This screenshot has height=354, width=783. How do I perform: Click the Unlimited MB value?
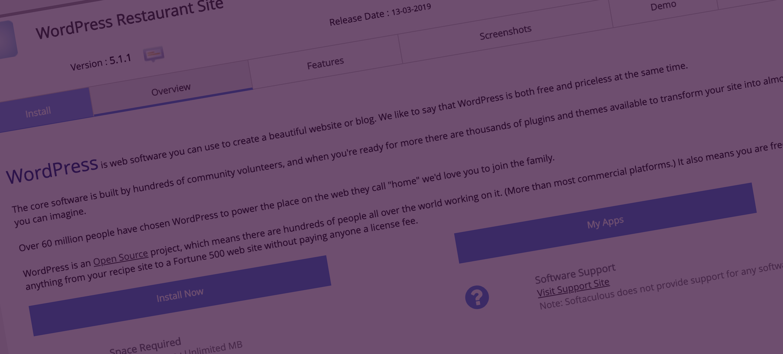pos(213,348)
